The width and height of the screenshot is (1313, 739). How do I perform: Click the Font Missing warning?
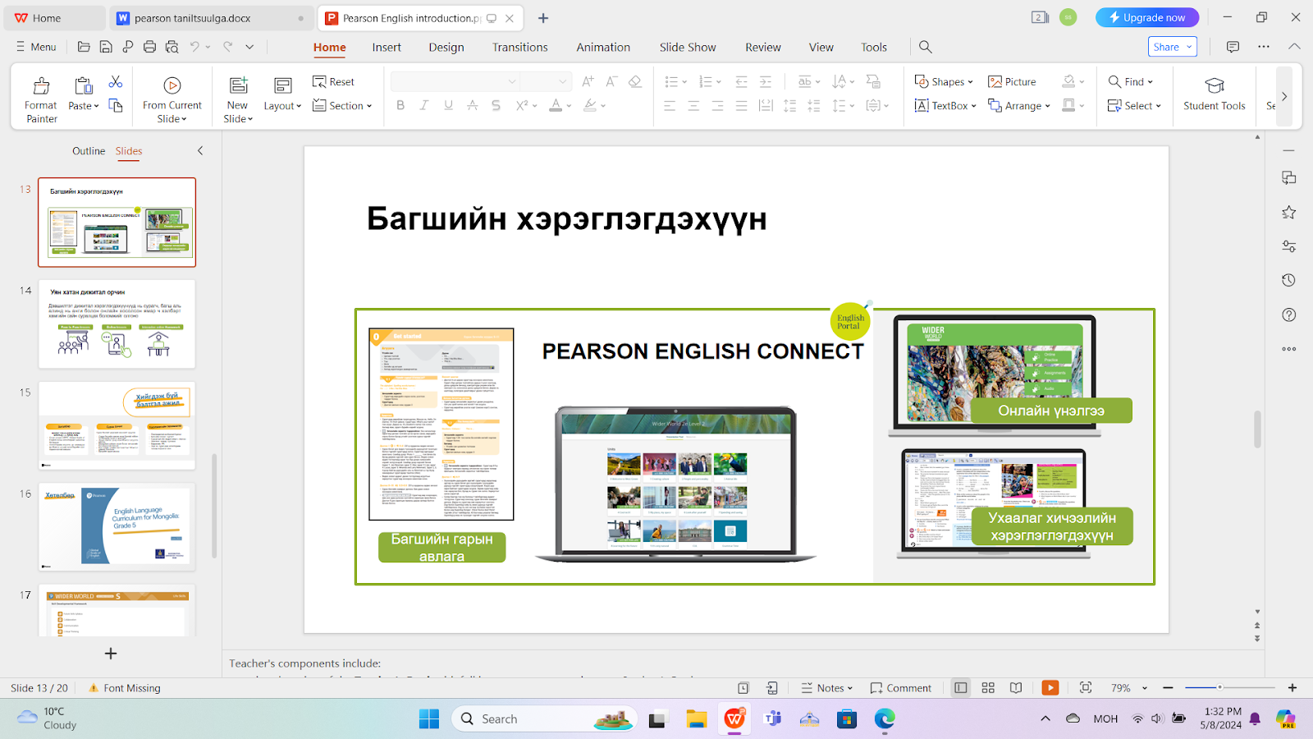click(125, 688)
